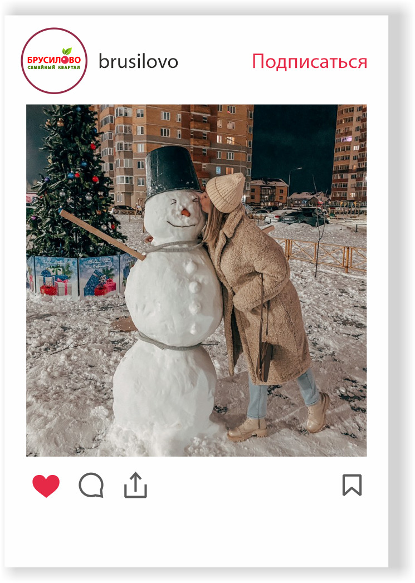The height and width of the screenshot is (583, 415).
Task: Tap the parked dark car in the background
Action: click(305, 217)
